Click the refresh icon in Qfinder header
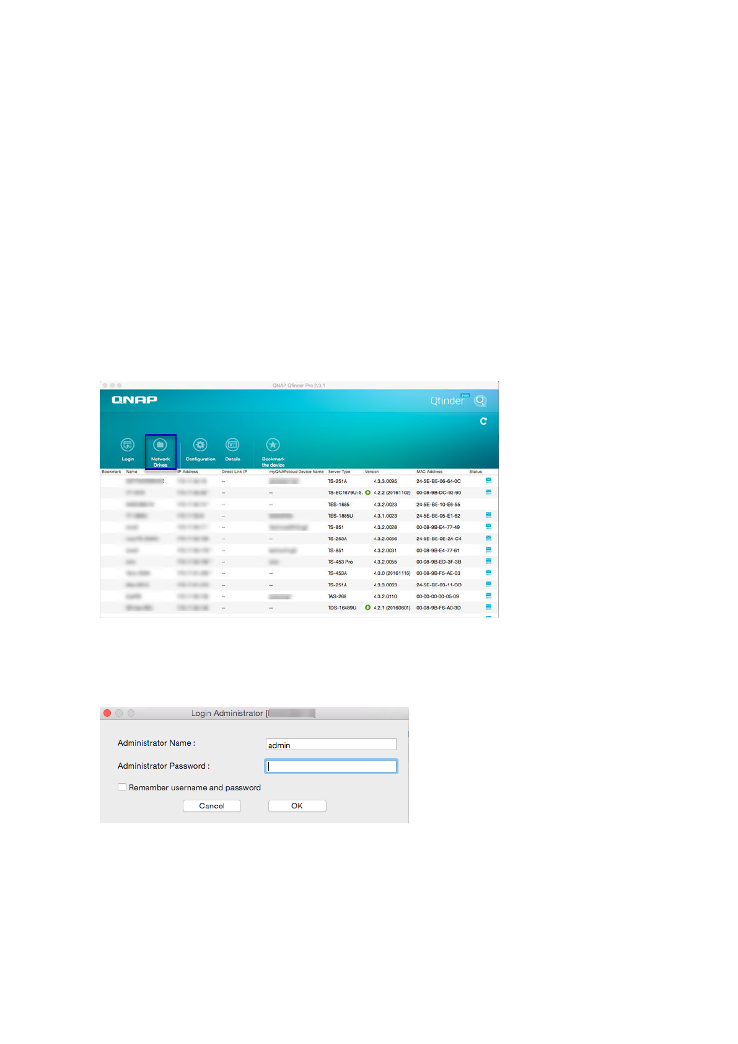This screenshot has width=738, height=1044. [x=483, y=421]
